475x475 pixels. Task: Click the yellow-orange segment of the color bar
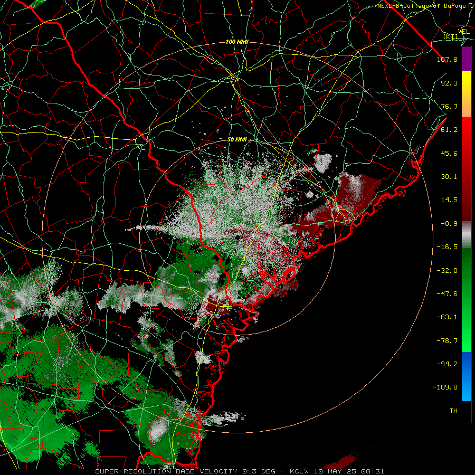[466, 94]
